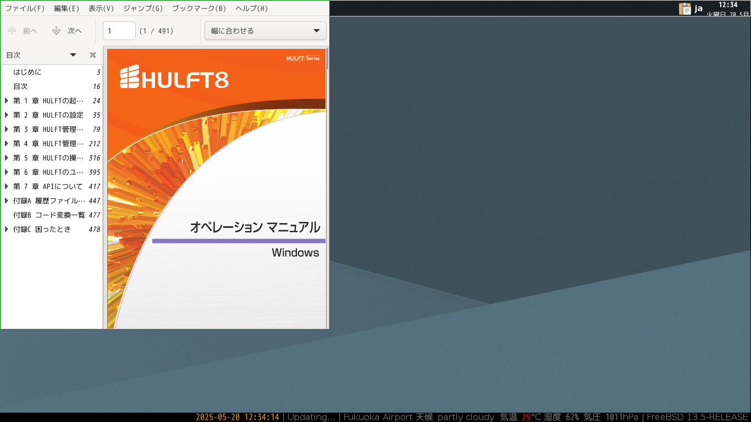Click the 2025-05-20 12:34:14 status timestamp
The width and height of the screenshot is (751, 422).
click(238, 417)
